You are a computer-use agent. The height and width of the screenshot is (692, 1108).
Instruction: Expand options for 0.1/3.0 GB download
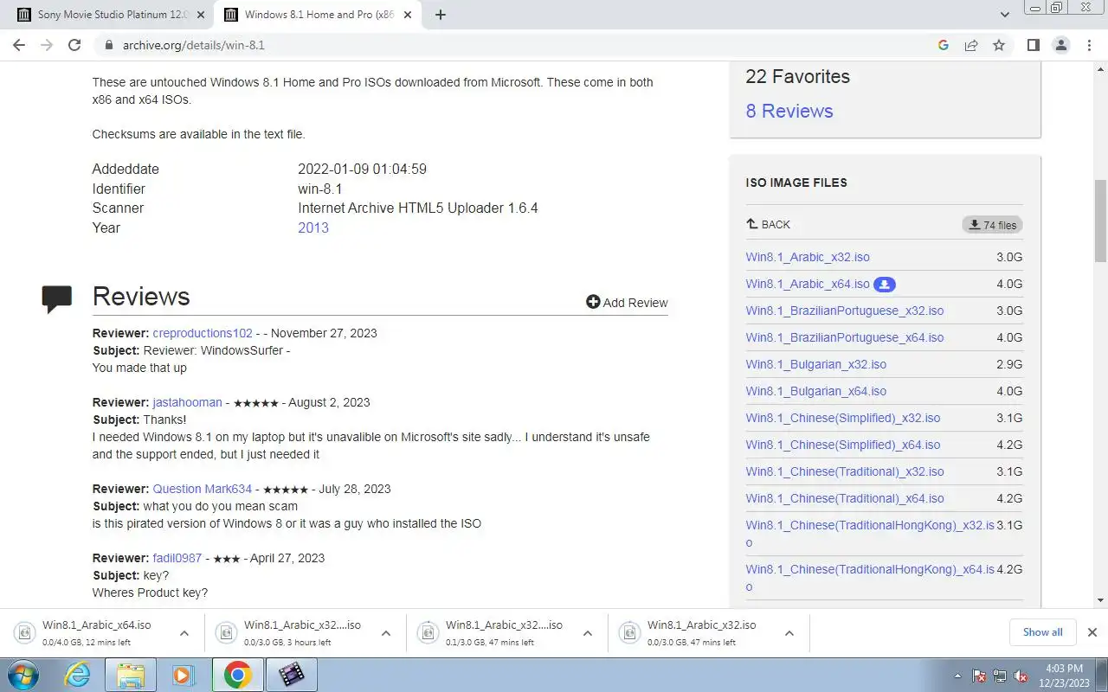coord(588,633)
